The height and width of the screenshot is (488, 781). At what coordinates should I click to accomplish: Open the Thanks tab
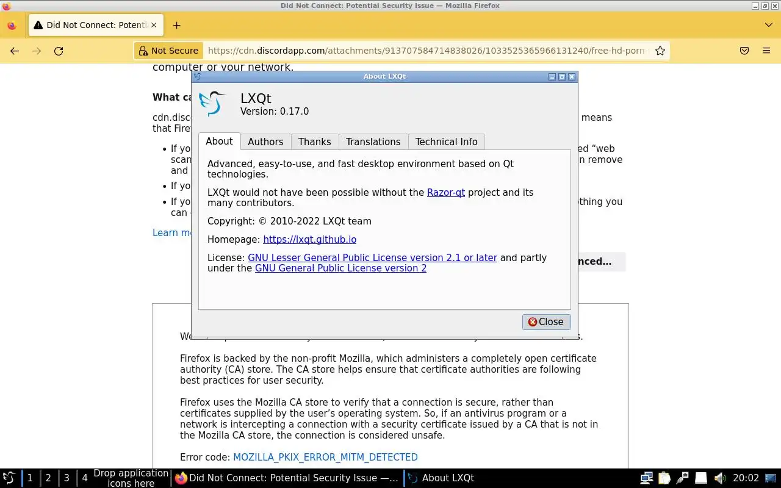(315, 142)
